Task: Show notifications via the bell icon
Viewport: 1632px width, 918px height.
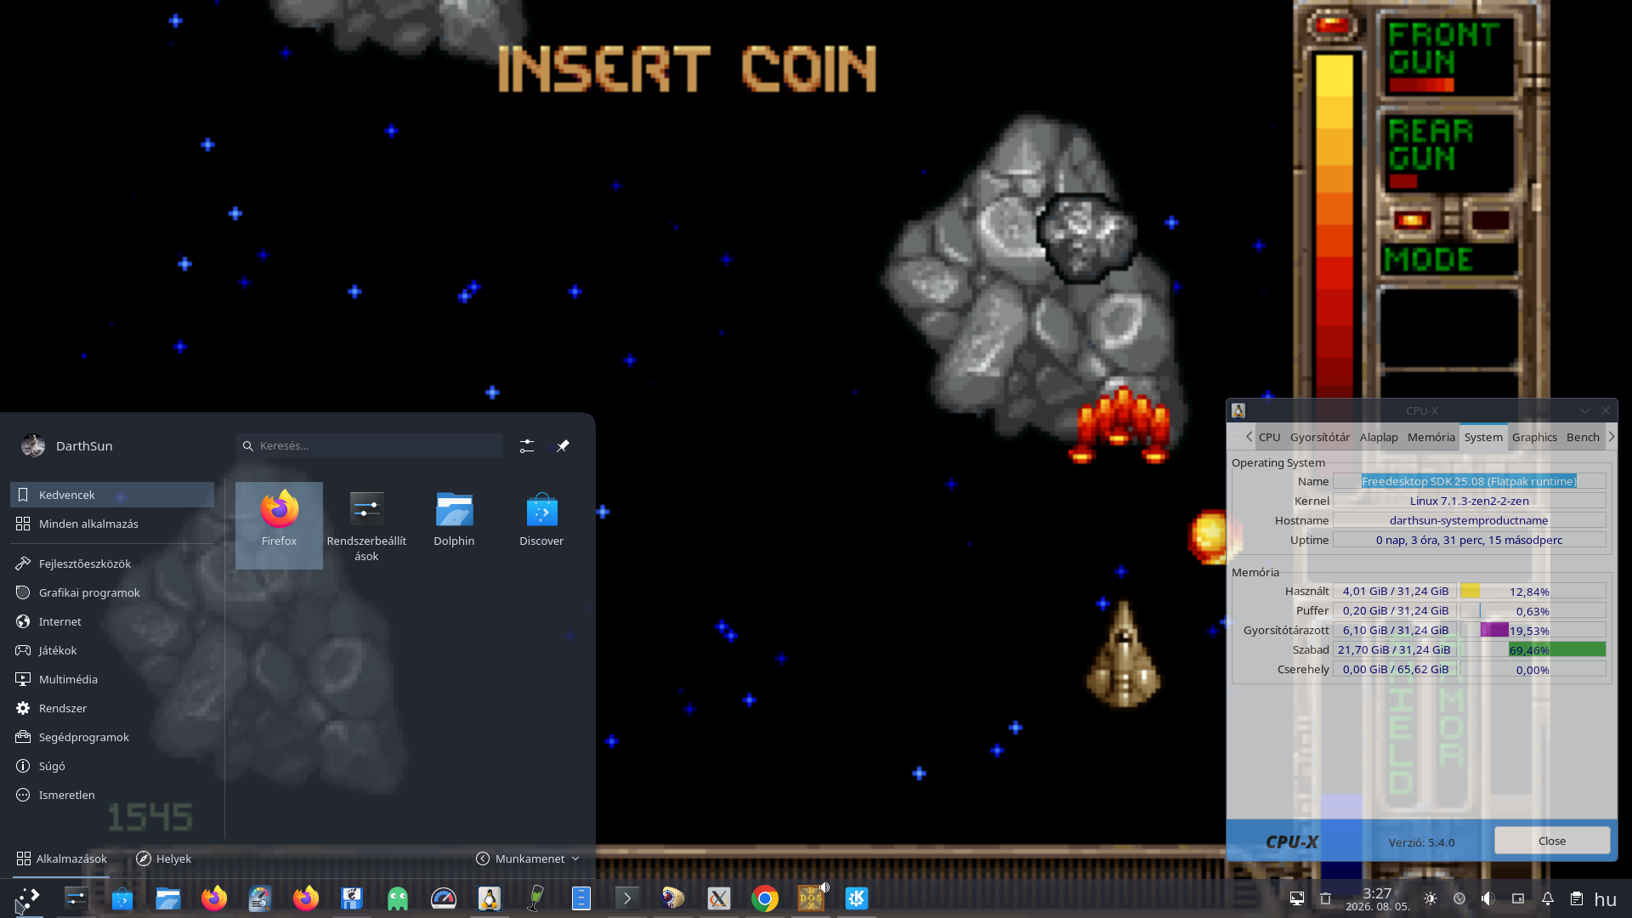Action: (1548, 898)
